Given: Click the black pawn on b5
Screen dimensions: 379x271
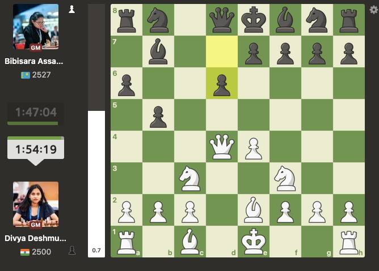Looking at the screenshot, I should click(x=158, y=117).
